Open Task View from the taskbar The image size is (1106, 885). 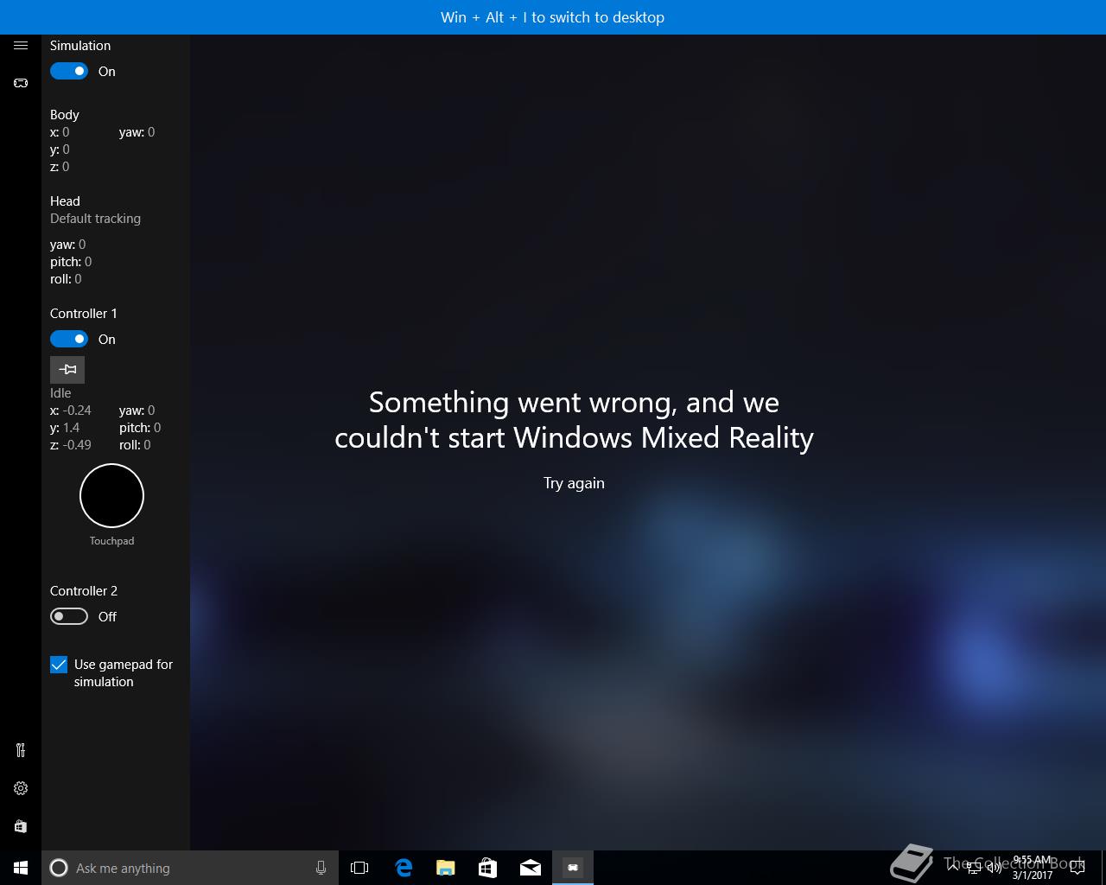click(x=359, y=868)
